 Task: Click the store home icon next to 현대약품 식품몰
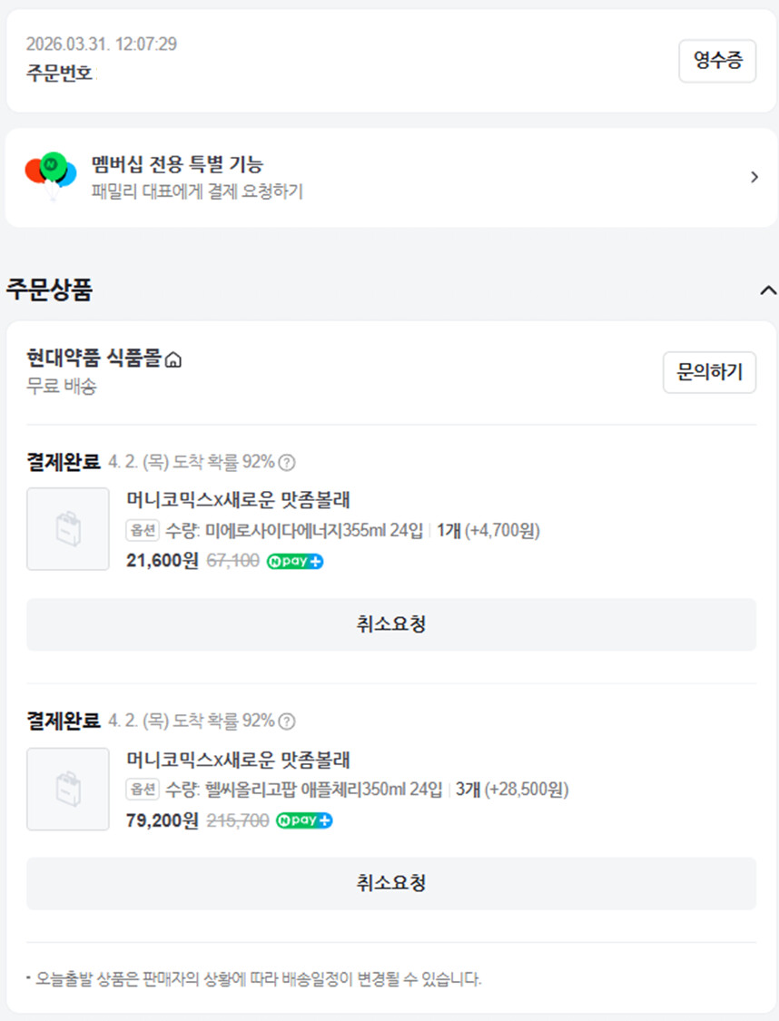(174, 360)
